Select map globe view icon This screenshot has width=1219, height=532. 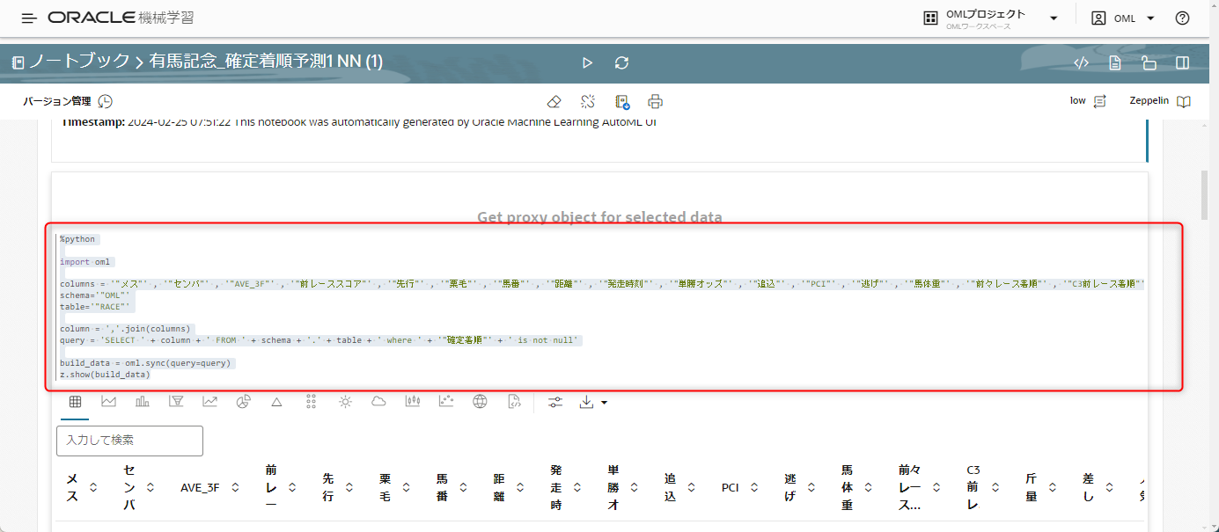(480, 402)
